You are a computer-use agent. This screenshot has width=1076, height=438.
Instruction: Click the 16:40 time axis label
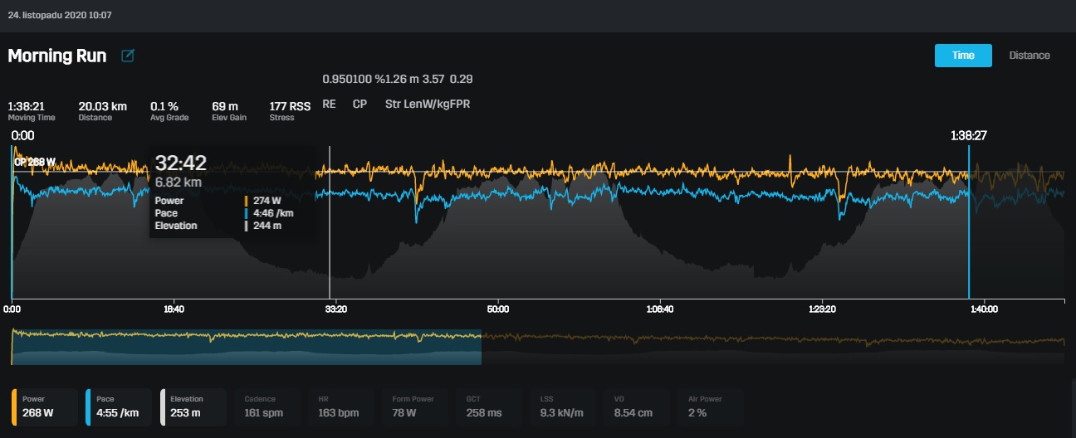click(x=174, y=309)
